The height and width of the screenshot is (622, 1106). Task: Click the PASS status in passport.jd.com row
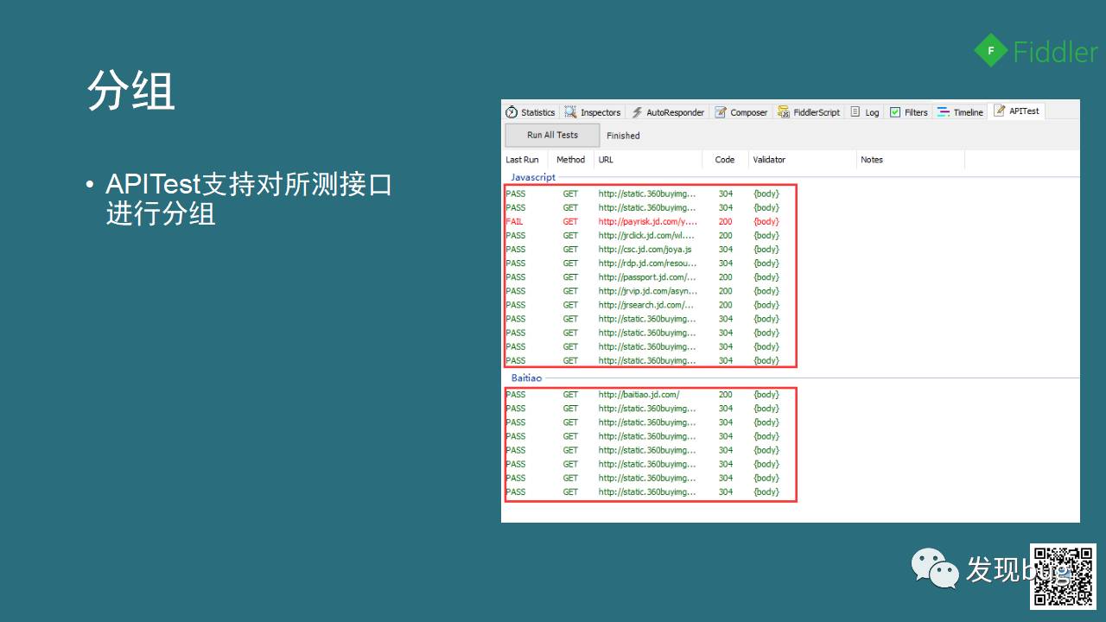click(515, 277)
